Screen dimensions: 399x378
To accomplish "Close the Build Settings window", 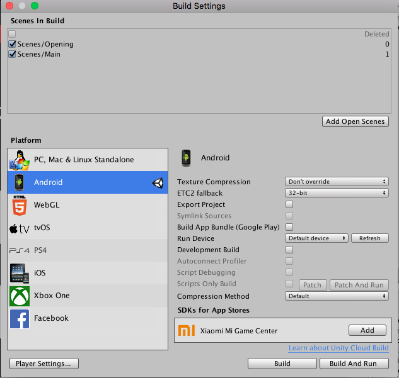I will point(9,6).
